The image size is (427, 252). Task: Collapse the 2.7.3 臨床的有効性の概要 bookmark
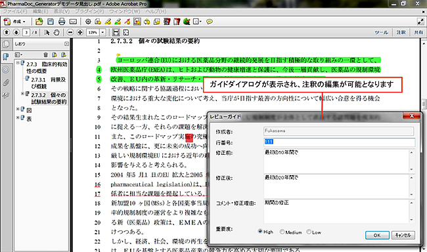tap(18, 63)
